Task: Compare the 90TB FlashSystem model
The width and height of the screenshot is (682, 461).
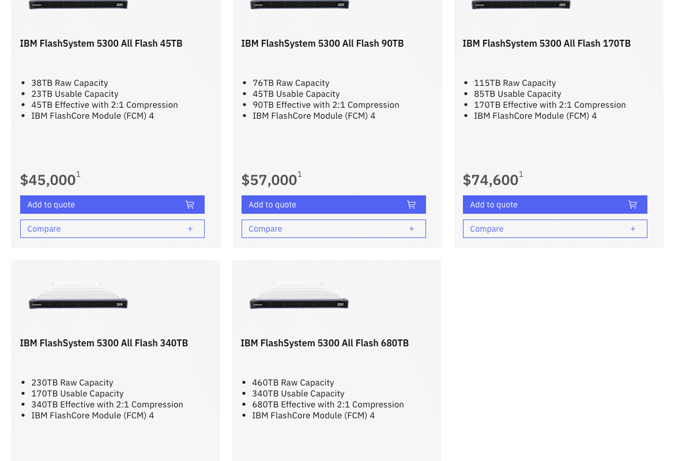Action: tap(334, 229)
